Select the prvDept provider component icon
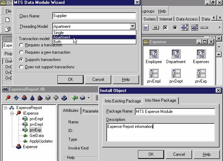 pos(176,74)
